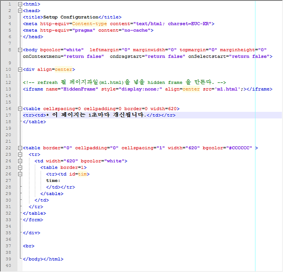283x272 pixels.
Task: Click the </td></tr> tags on line 28
Action: 61,187
